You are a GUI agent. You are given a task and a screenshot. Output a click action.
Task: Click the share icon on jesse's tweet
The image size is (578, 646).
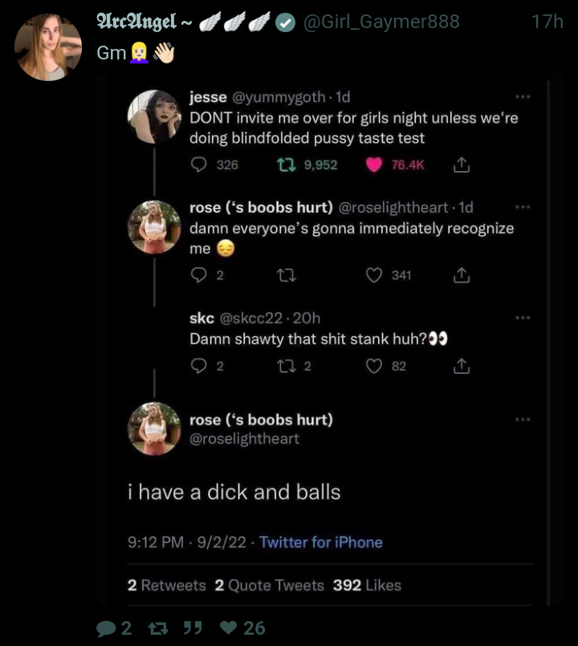coord(461,165)
